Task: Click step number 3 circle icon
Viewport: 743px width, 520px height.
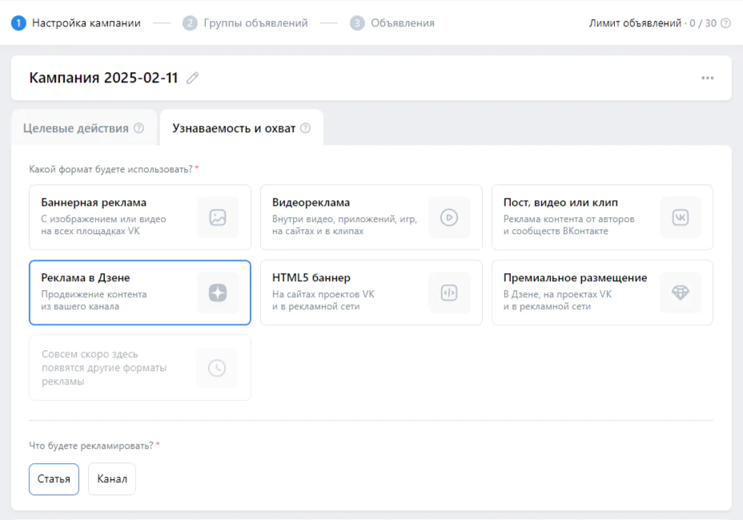Action: pos(357,23)
